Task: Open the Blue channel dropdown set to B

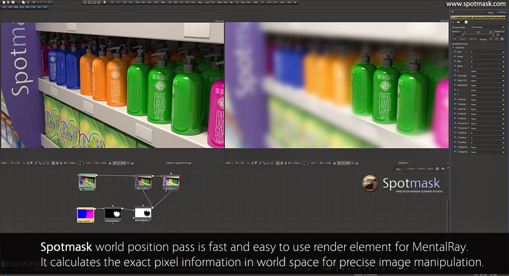Action: (488, 61)
